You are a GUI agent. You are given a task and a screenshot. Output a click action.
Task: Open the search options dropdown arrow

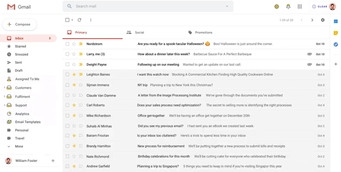(227, 6)
